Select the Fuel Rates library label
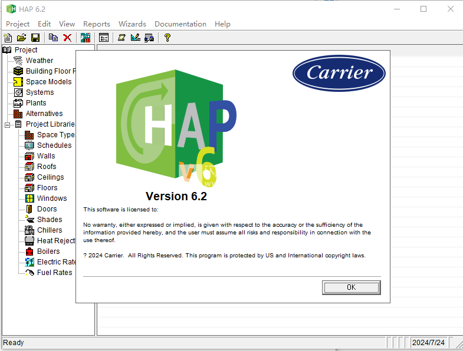The width and height of the screenshot is (463, 351). (x=55, y=273)
